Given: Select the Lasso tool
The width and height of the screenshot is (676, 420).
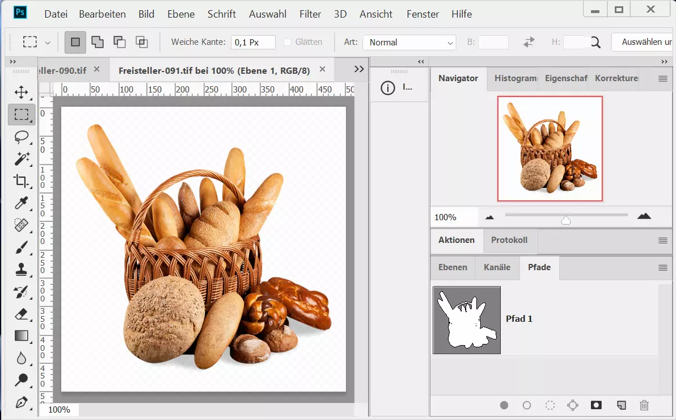Looking at the screenshot, I should click(21, 137).
